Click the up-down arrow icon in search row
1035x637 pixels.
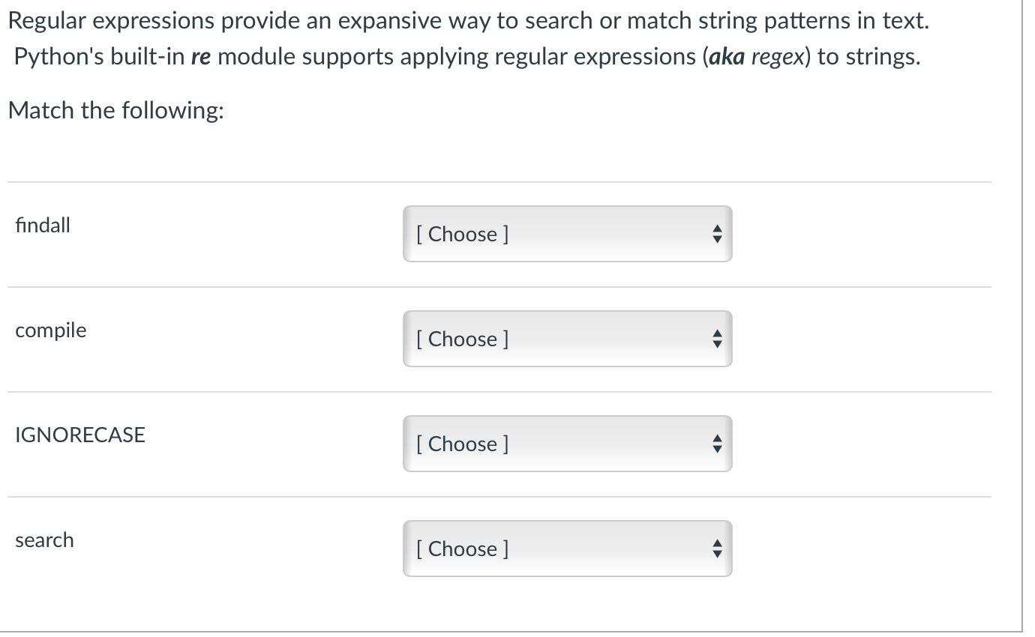(716, 549)
